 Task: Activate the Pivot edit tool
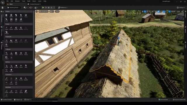click(x=16, y=79)
